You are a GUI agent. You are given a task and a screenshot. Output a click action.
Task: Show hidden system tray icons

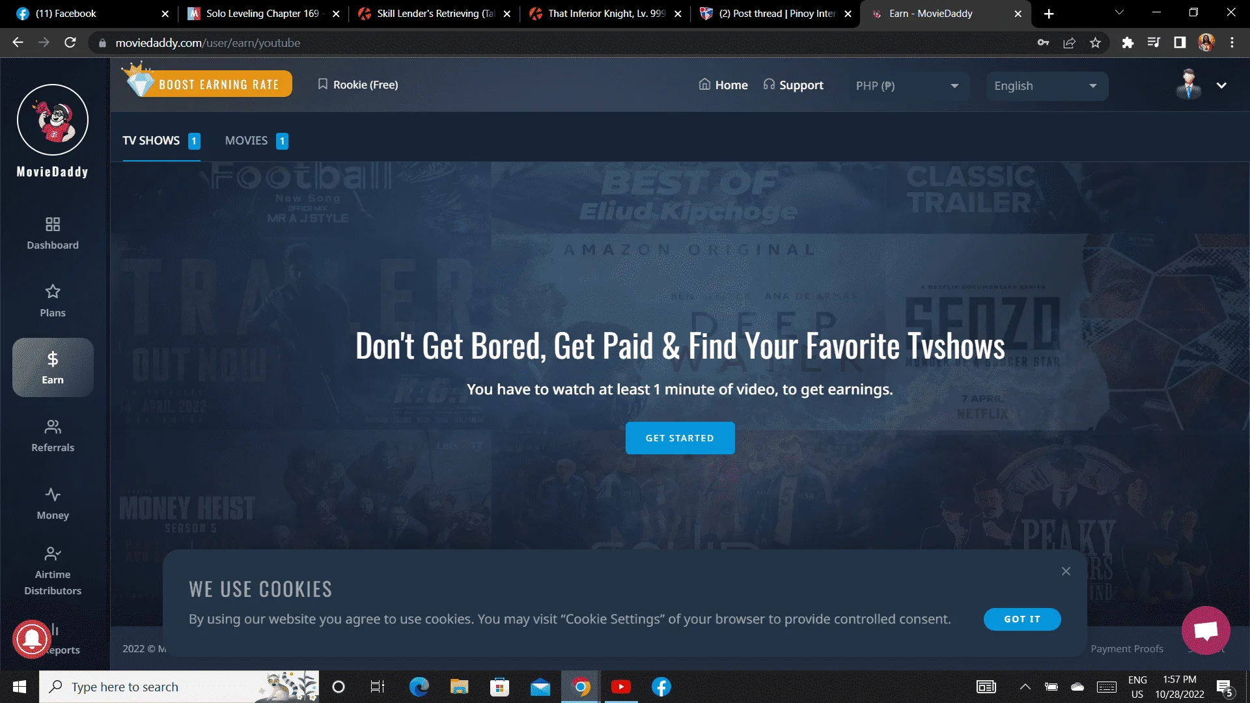1025,687
